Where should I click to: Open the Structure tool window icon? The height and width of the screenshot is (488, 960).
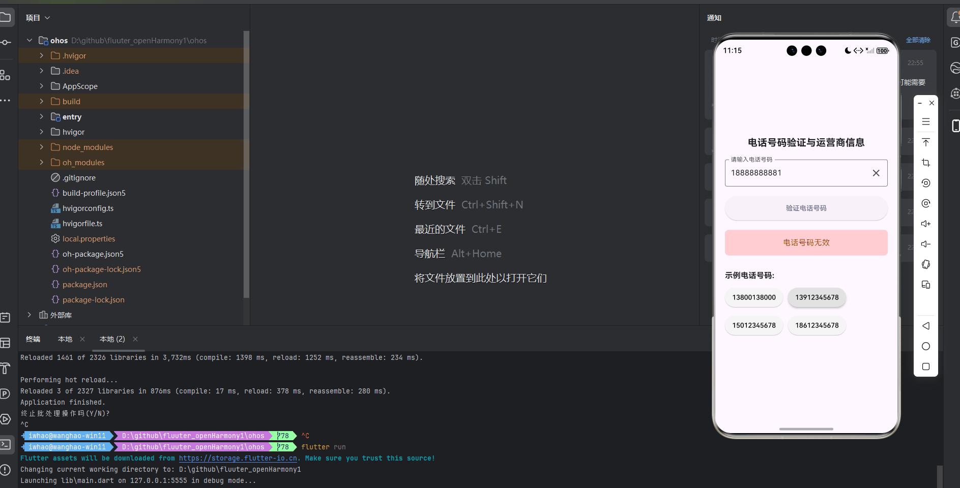(x=5, y=75)
